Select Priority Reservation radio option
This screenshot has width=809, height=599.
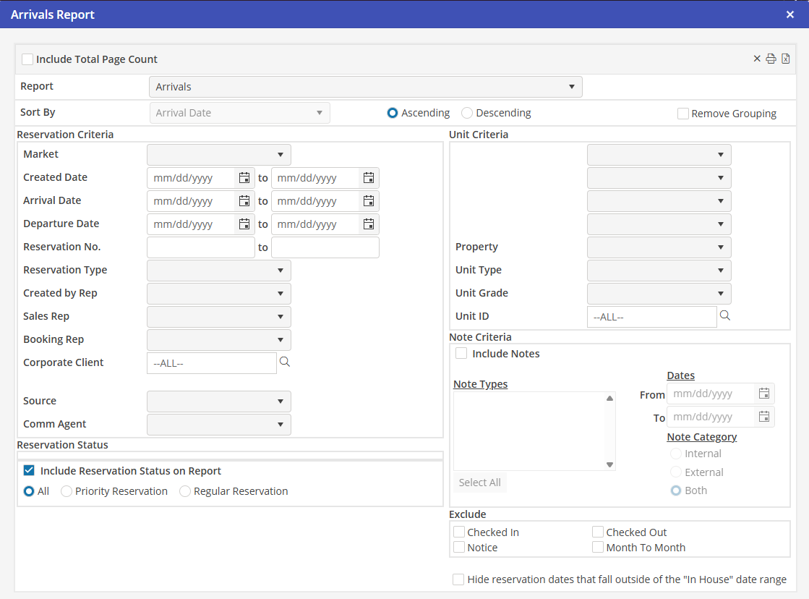[67, 491]
